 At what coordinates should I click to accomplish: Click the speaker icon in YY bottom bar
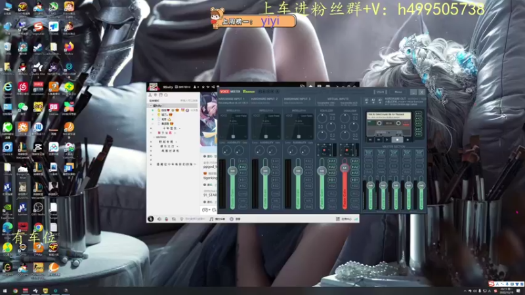159,219
